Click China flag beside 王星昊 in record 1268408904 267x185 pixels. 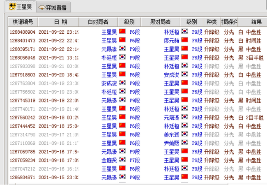coord(122,32)
